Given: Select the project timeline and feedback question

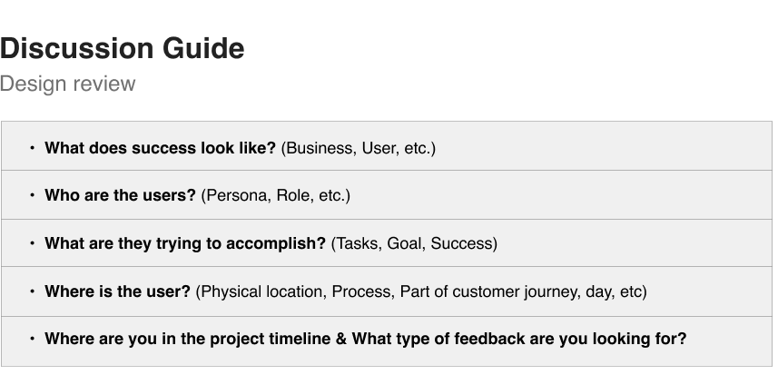Looking at the screenshot, I should 366,339.
